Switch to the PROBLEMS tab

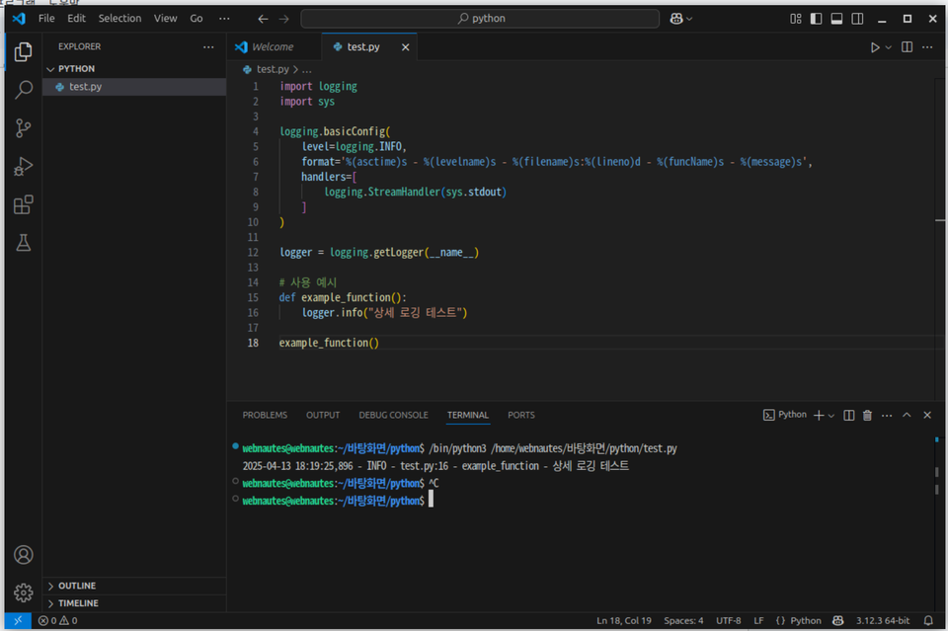265,415
